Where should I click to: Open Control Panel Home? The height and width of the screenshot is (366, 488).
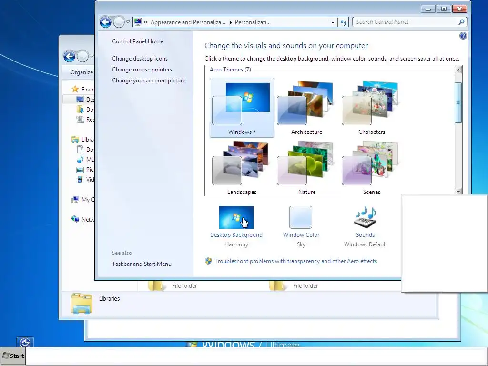tap(138, 41)
